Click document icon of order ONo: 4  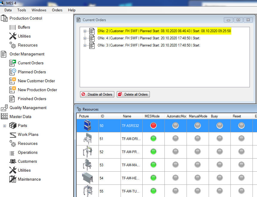92,38
